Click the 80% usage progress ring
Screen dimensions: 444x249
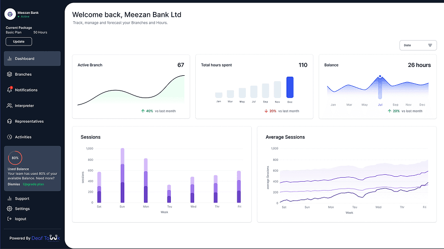15,158
